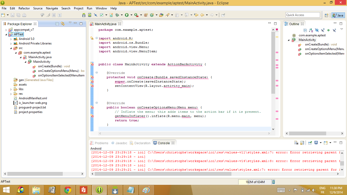This screenshot has height=195, width=347.
Task: Click the Debug bug icon
Action: pyautogui.click(x=117, y=15)
